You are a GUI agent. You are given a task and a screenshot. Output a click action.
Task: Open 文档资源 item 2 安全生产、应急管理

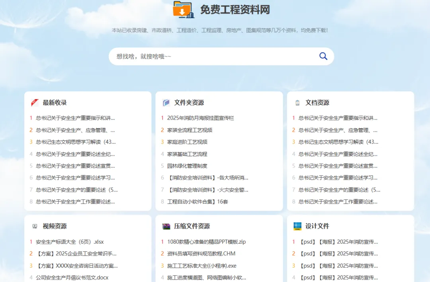338,130
